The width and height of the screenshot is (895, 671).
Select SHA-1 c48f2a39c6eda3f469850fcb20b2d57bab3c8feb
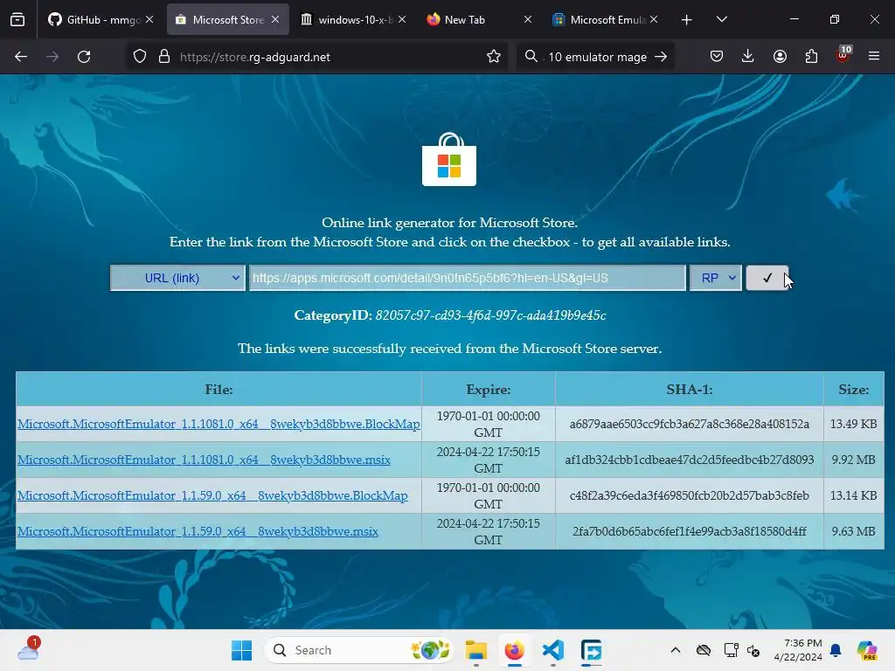pos(689,496)
